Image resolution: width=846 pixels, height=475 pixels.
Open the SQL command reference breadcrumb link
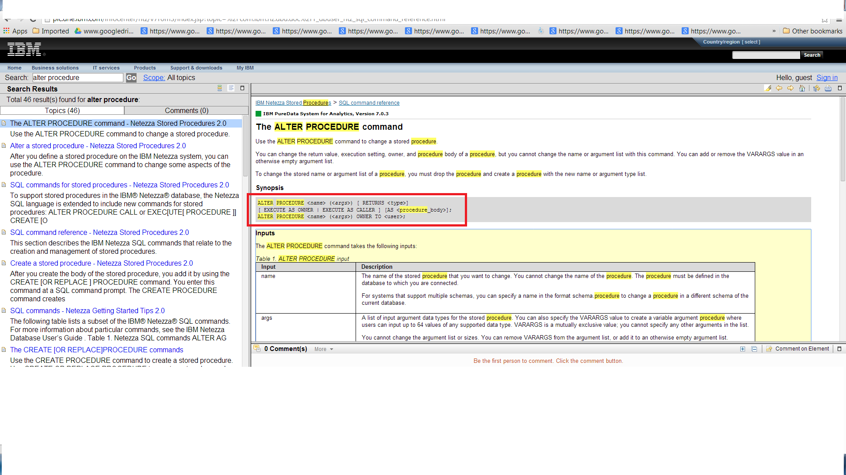[369, 103]
